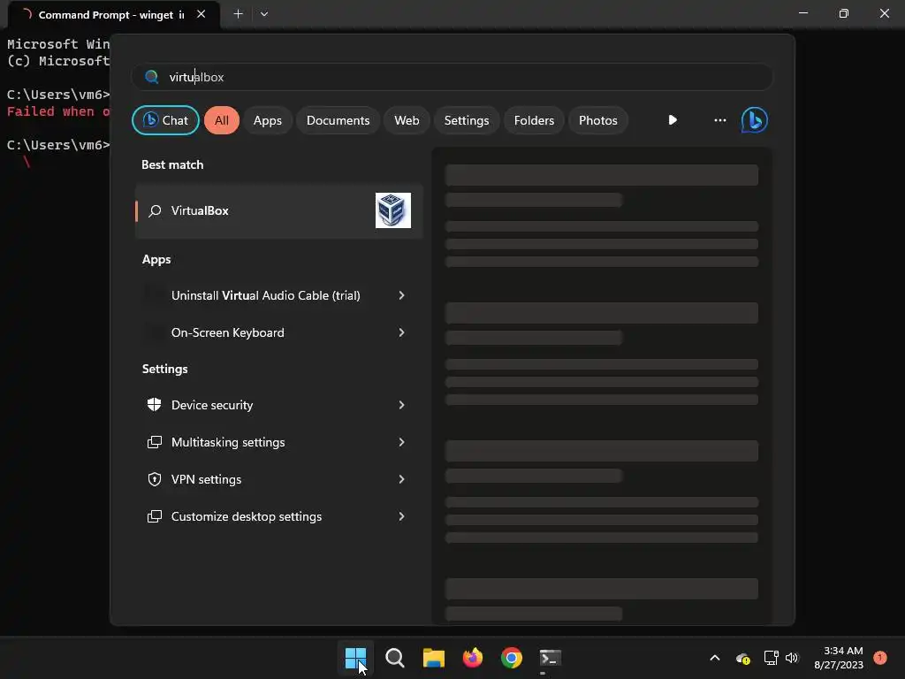905x679 pixels.
Task: Click the OneDrive cloud tray icon
Action: click(x=742, y=658)
